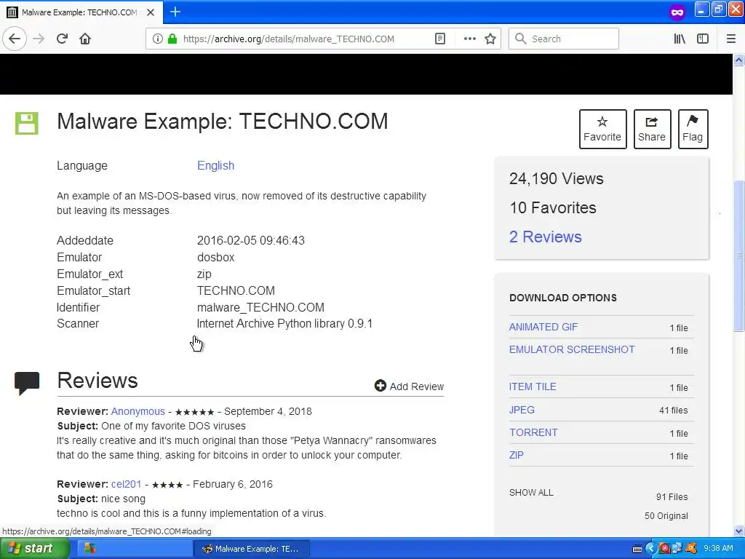The width and height of the screenshot is (745, 559).
Task: Click the keyboard tray icon
Action: (637, 549)
